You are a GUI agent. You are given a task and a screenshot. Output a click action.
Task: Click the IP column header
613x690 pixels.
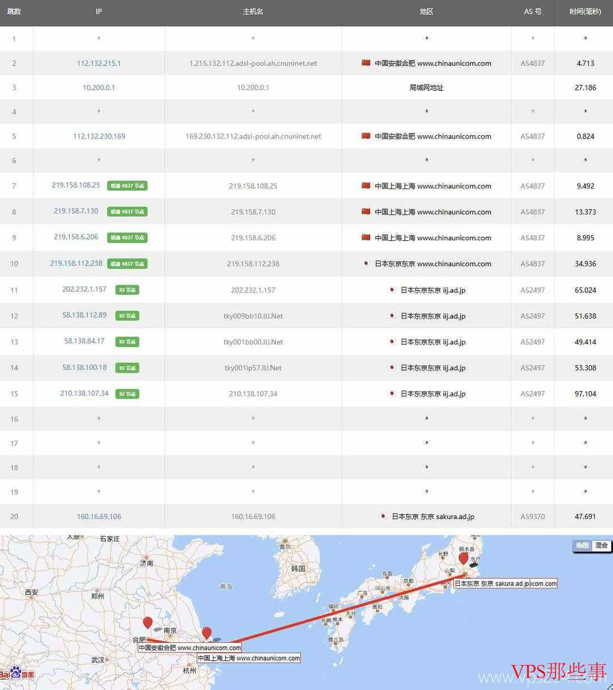point(99,11)
